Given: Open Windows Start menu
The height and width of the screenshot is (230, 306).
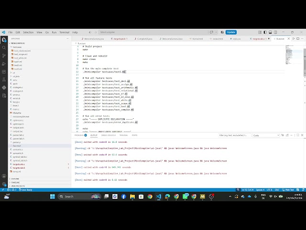Looking at the screenshot, I should point(53,196).
